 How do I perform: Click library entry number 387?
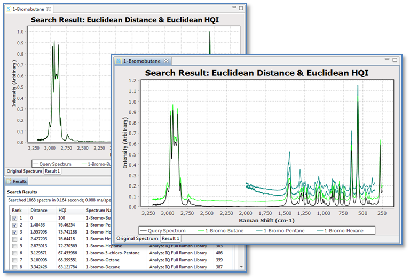click(219, 267)
